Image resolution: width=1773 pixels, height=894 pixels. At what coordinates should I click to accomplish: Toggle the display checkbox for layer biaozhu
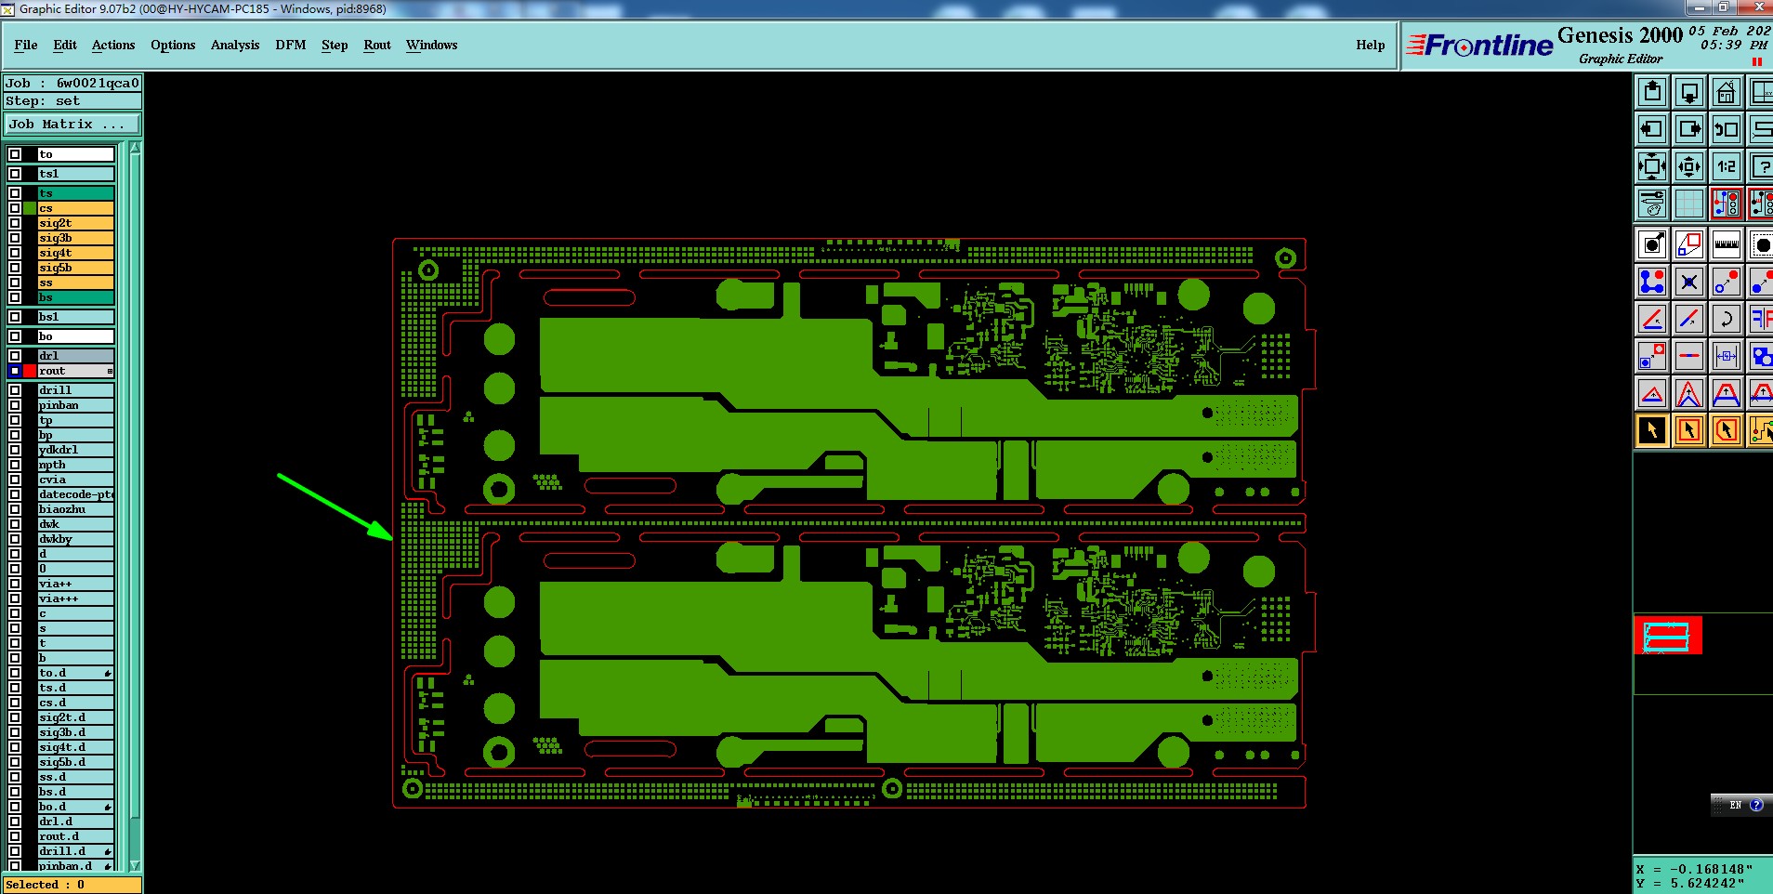click(15, 509)
